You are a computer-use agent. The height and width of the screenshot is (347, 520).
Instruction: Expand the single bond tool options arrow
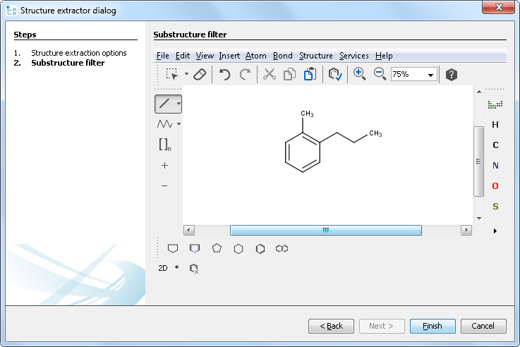pyautogui.click(x=179, y=104)
